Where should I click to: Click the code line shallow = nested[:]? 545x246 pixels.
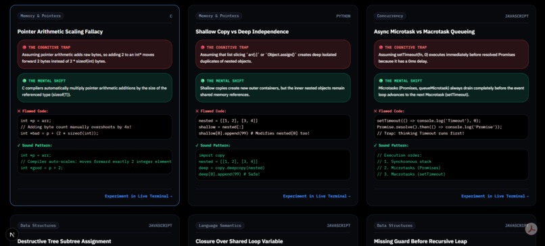coord(221,127)
